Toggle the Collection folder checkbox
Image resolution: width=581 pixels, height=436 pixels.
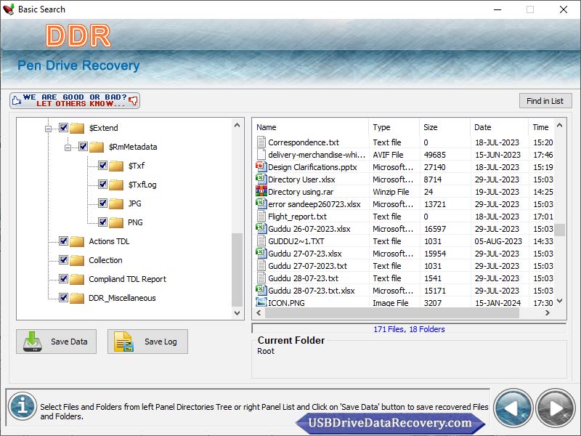pos(63,260)
